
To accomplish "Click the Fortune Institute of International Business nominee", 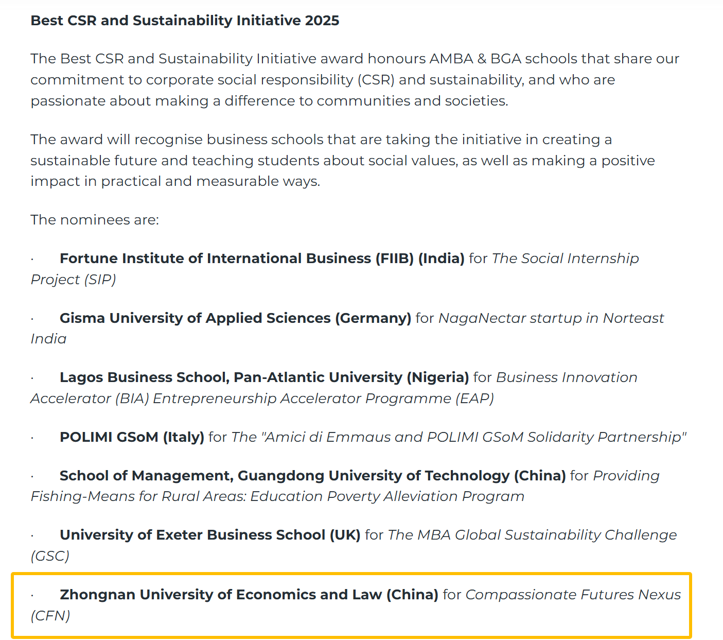I will (x=262, y=258).
